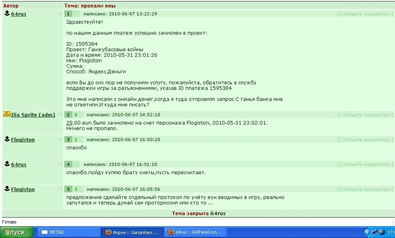Switch to '64rus :: GWPanel' taskbar window

195,232
